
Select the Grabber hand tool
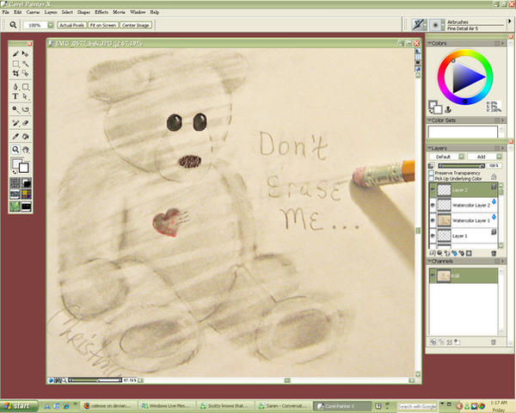pos(25,150)
